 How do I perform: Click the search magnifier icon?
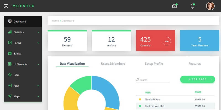tap(138, 80)
